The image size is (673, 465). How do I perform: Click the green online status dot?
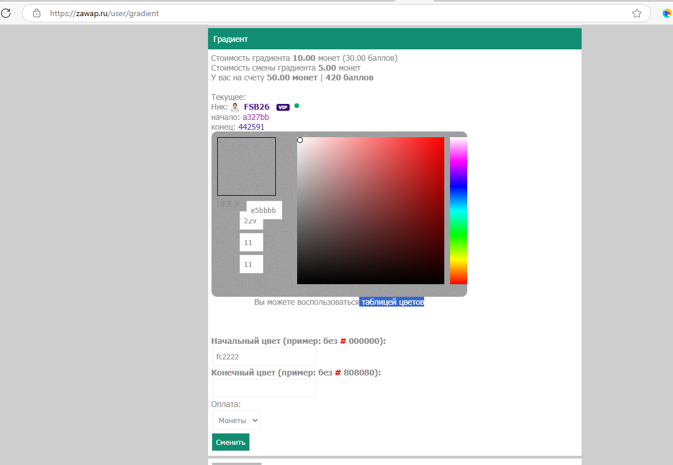pyautogui.click(x=297, y=106)
